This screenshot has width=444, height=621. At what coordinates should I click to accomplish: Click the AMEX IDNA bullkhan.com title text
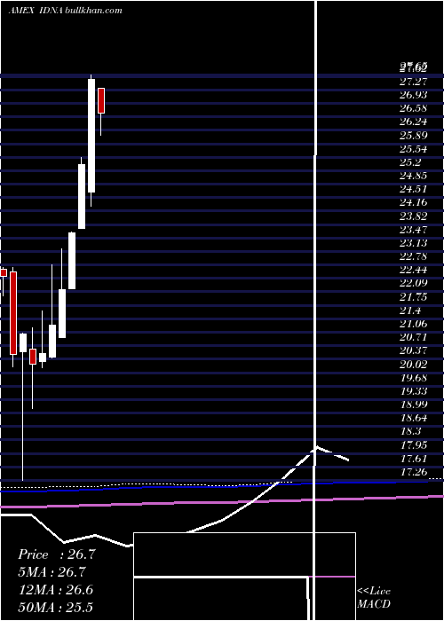click(65, 11)
